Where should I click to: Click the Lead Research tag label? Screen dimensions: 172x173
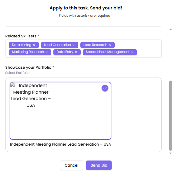(95, 45)
